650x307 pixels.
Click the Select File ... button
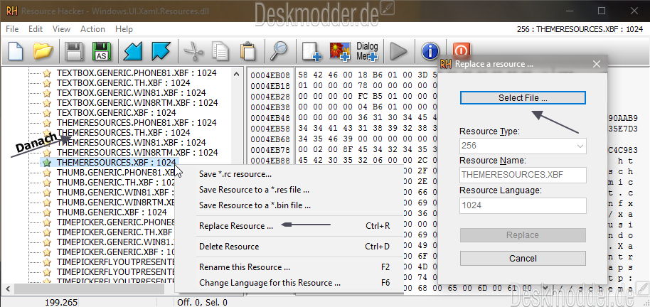pos(523,98)
